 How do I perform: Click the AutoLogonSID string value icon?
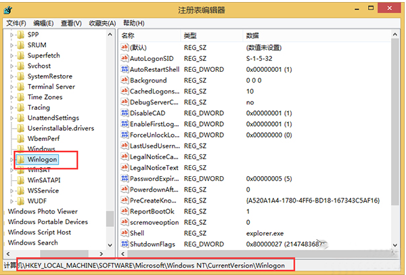125,58
